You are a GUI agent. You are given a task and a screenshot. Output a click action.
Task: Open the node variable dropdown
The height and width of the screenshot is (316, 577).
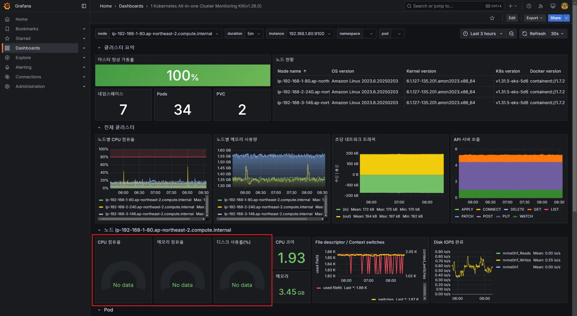coord(165,34)
